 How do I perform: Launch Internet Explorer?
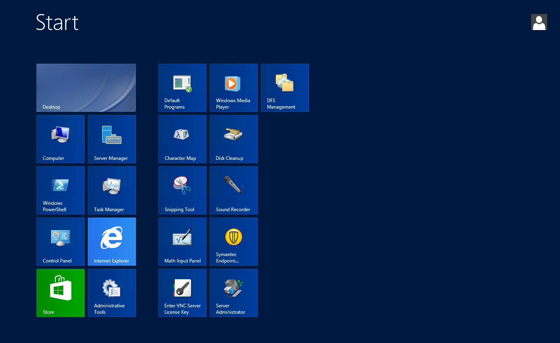pos(112,242)
